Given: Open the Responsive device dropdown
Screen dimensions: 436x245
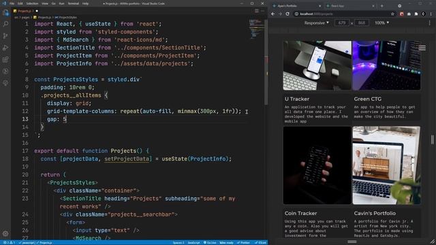Looking at the screenshot, I should click(316, 23).
